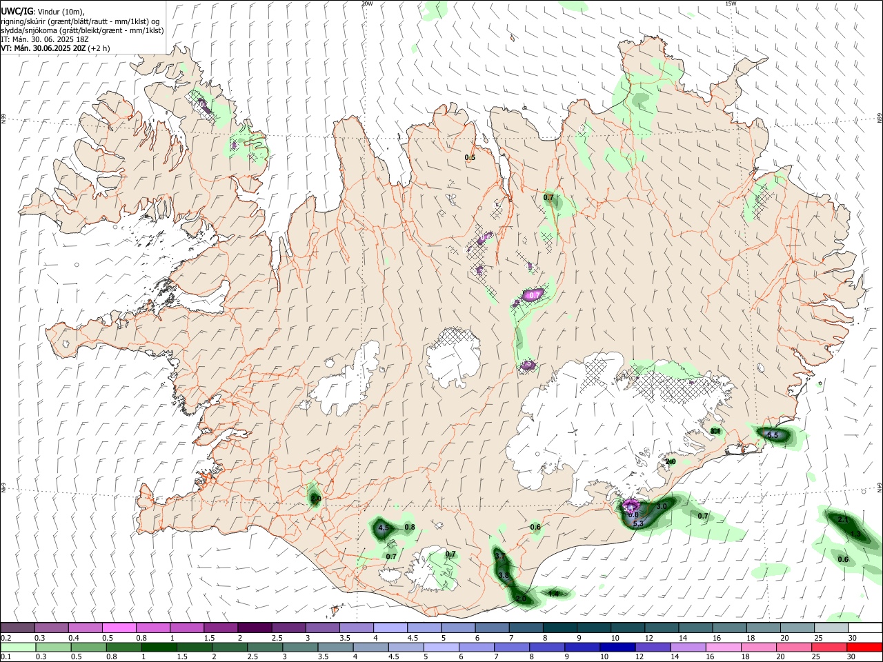
Task: Click the 0.5 value label in the north
Action: point(470,158)
